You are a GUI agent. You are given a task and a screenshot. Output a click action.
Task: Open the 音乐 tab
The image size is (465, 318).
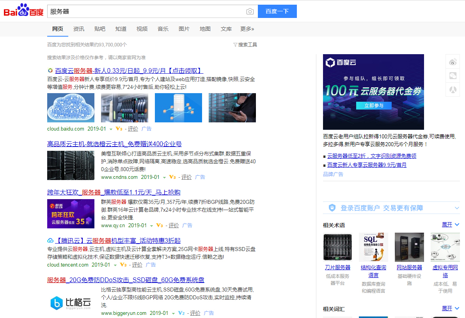click(163, 29)
